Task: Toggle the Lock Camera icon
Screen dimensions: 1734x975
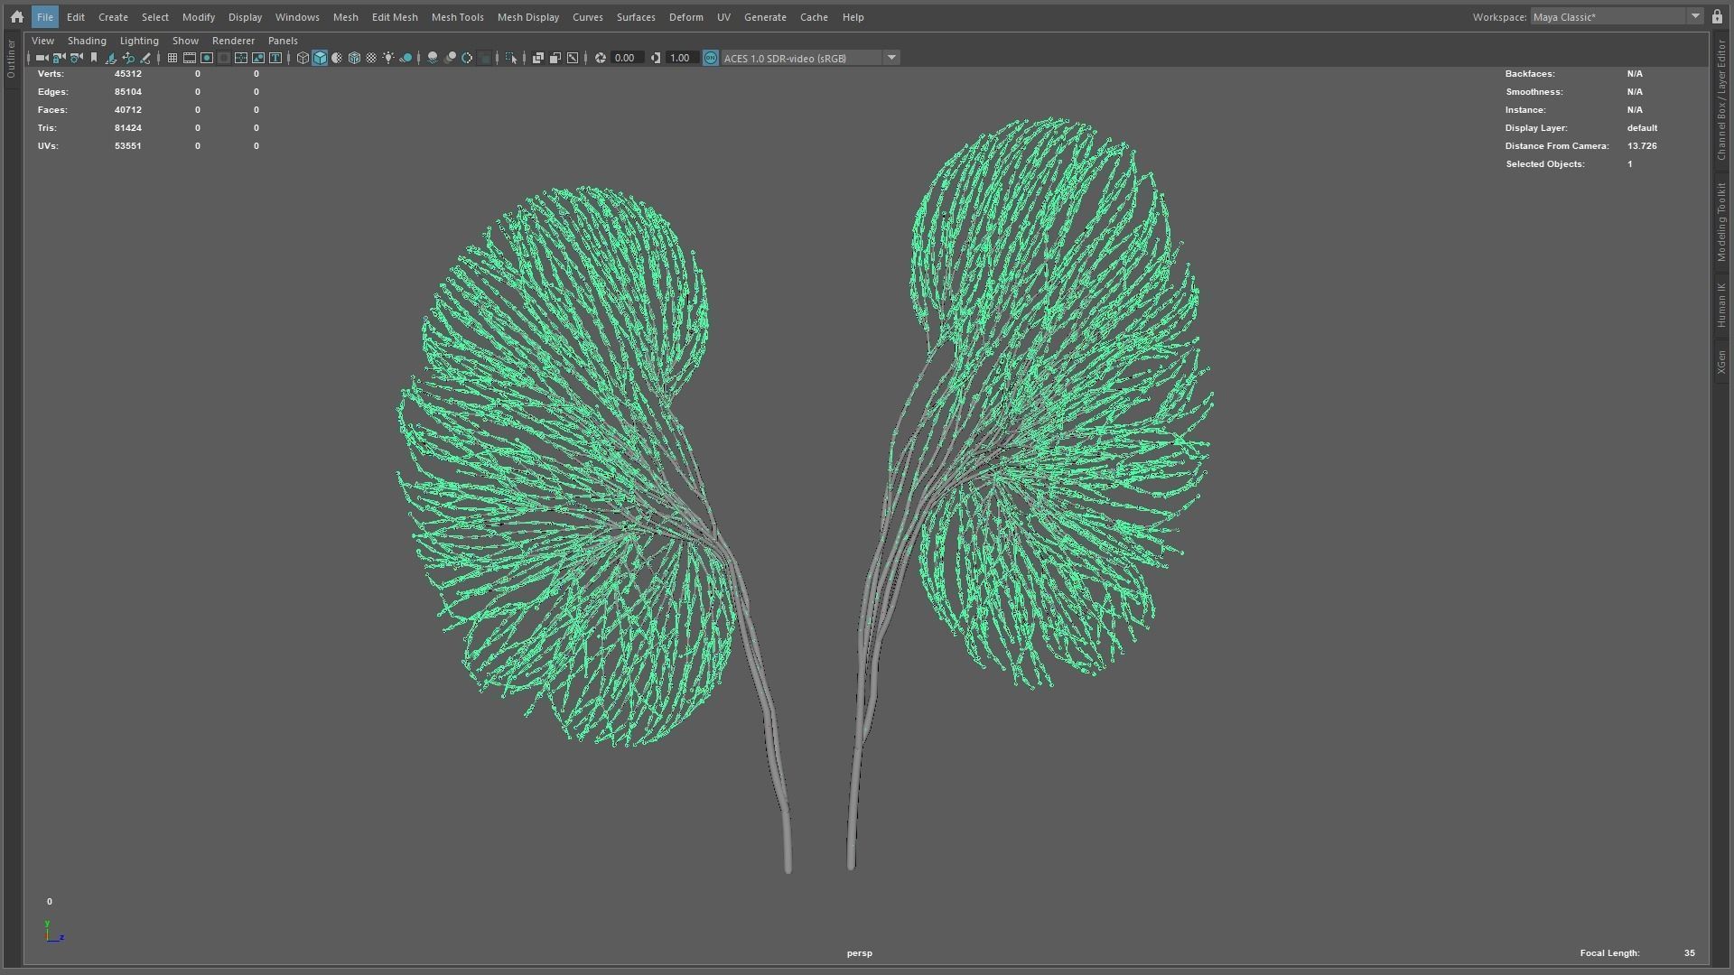Action: pos(59,58)
